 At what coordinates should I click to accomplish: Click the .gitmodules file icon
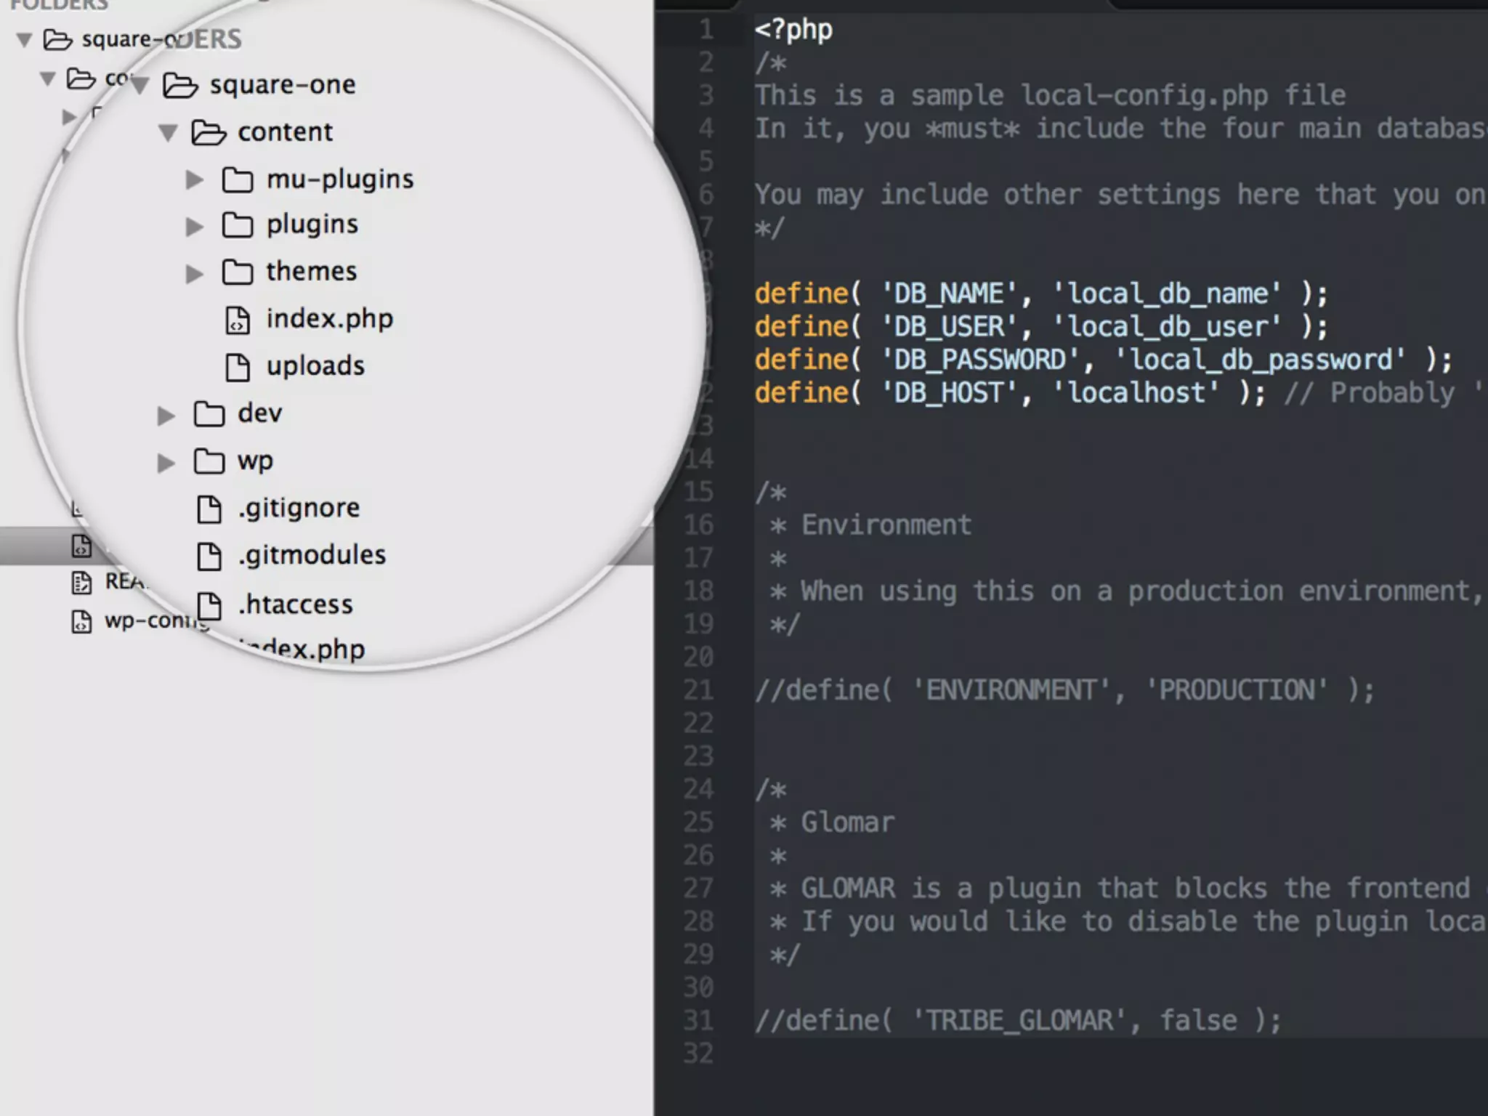click(x=209, y=556)
